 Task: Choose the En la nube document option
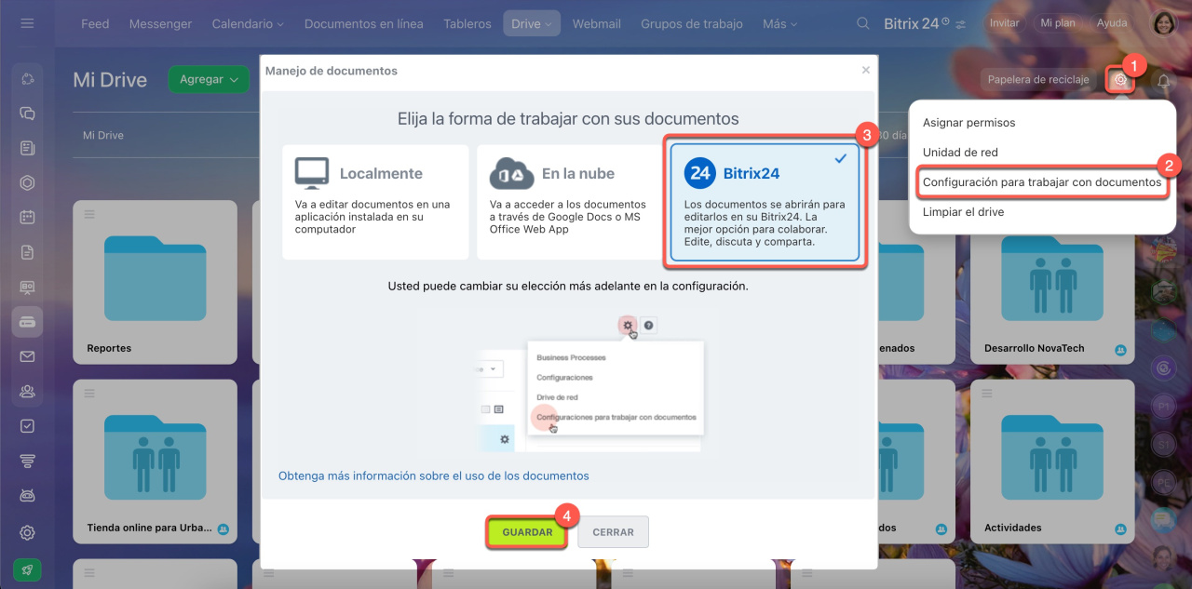(x=570, y=202)
